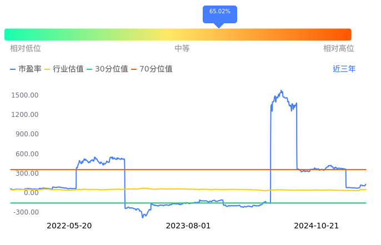Click the 2023-08-01 date on the x-axis
This screenshot has width=381, height=245.
click(x=188, y=226)
